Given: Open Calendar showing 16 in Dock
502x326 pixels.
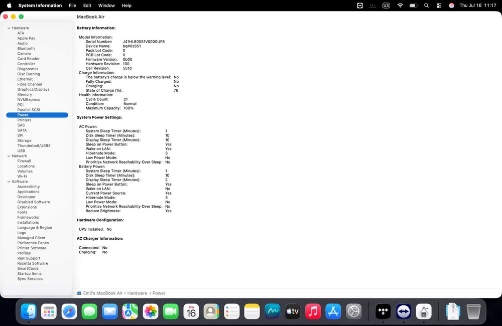Looking at the screenshot, I should (191, 311).
